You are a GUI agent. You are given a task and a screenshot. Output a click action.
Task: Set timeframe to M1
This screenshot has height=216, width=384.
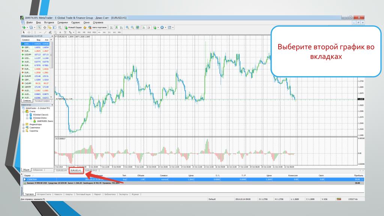coord(79,32)
